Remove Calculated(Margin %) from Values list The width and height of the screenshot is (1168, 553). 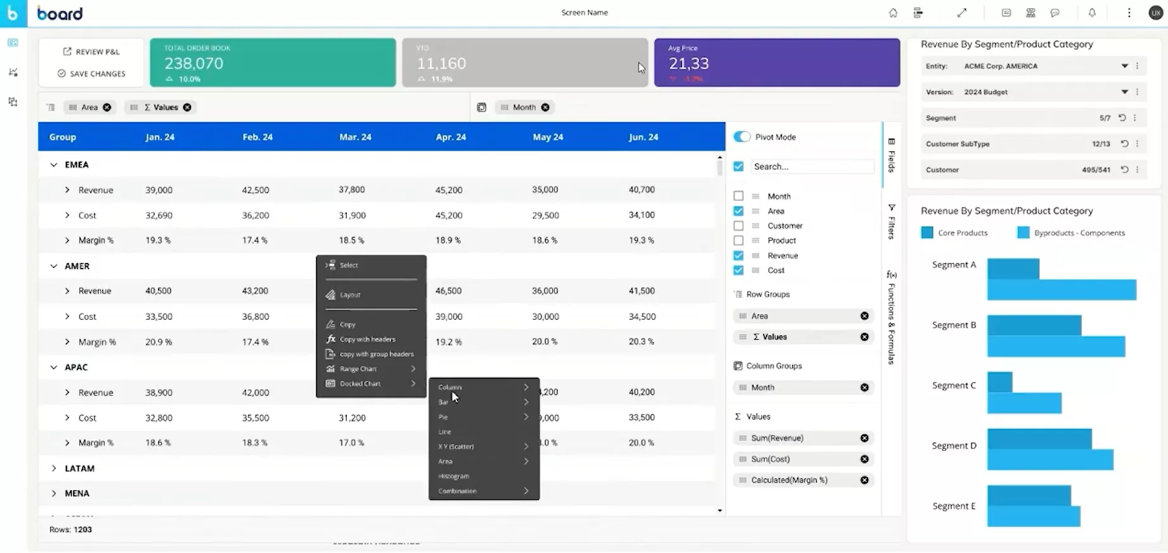(864, 480)
